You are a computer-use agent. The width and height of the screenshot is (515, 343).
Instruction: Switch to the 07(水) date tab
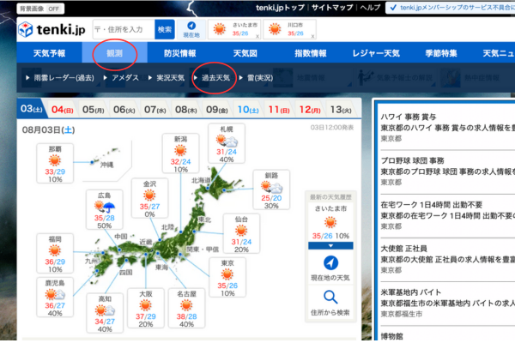155,109
